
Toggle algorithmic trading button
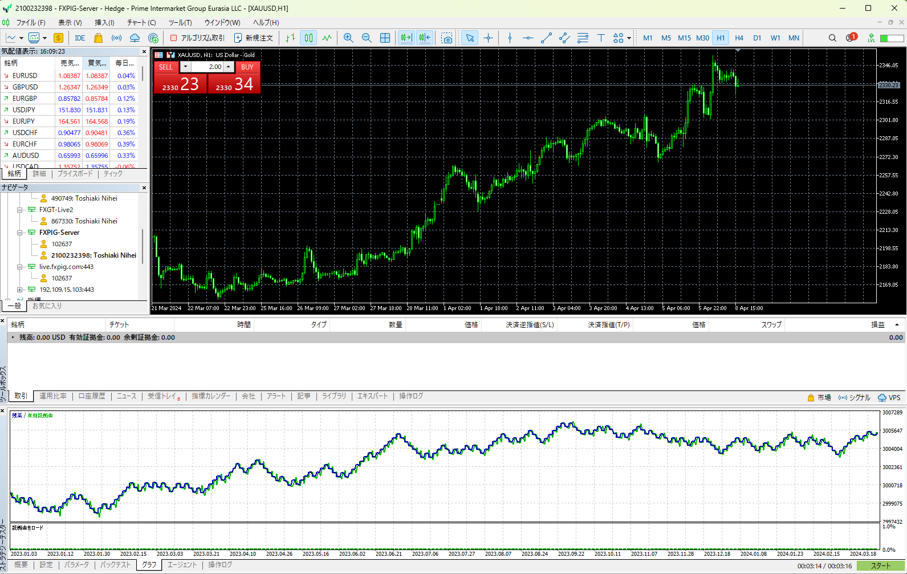198,38
